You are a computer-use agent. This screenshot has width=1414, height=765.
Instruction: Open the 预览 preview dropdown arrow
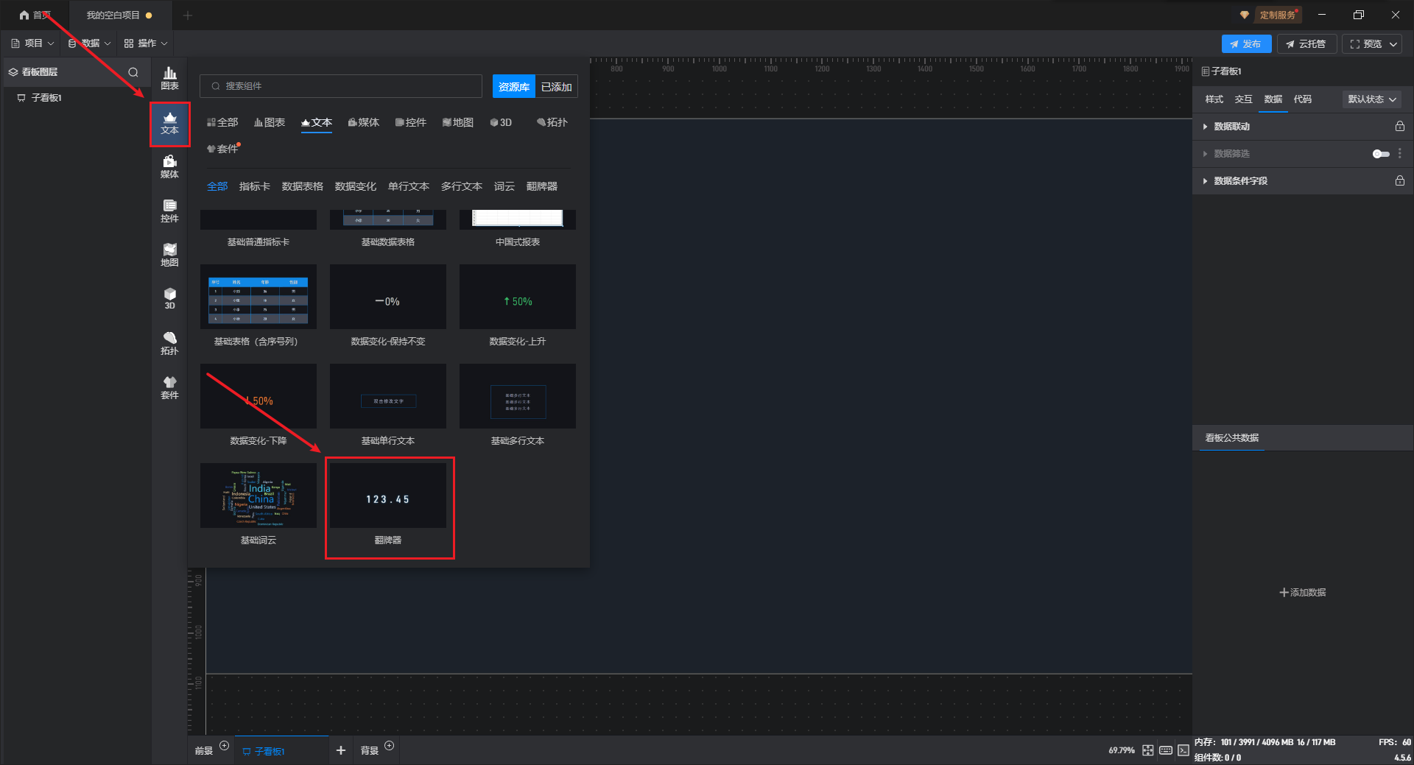(1393, 44)
